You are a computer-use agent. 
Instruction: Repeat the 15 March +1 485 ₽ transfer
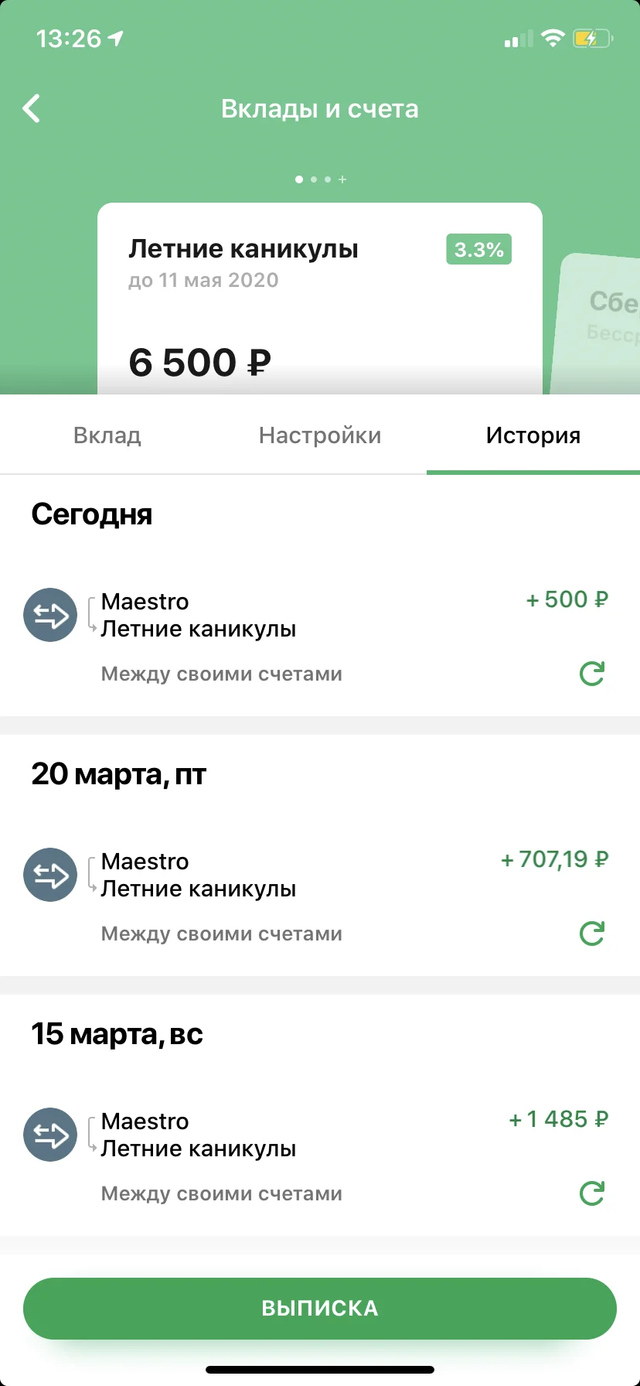(x=592, y=1193)
